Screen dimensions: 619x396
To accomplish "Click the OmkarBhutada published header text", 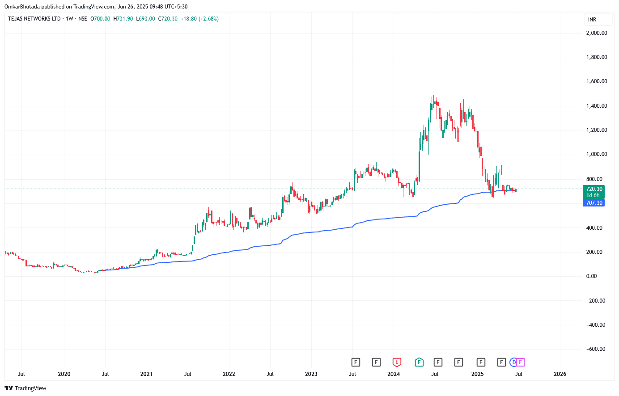I will coord(96,7).
